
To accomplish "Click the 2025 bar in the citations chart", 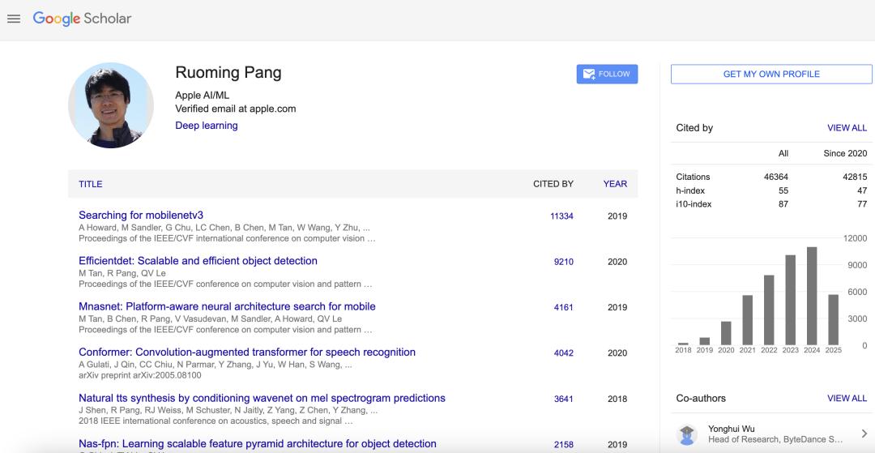I will 833,319.
